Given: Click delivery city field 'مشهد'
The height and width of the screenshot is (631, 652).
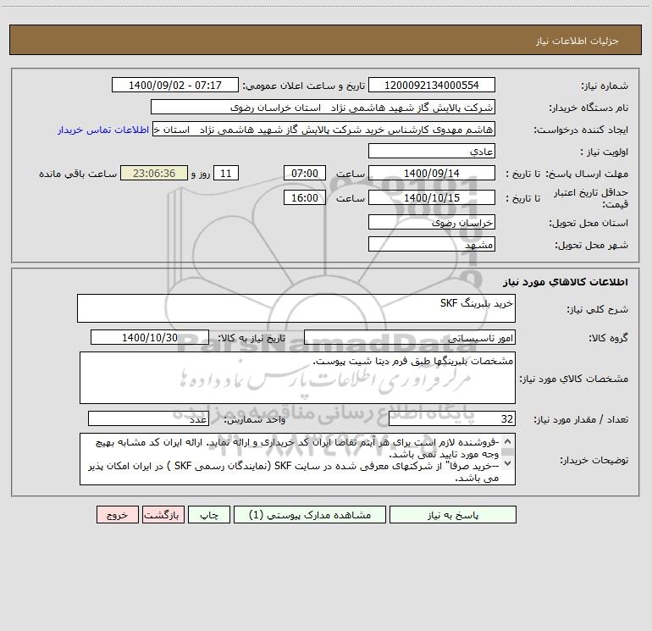Looking at the screenshot, I should pyautogui.click(x=432, y=244).
